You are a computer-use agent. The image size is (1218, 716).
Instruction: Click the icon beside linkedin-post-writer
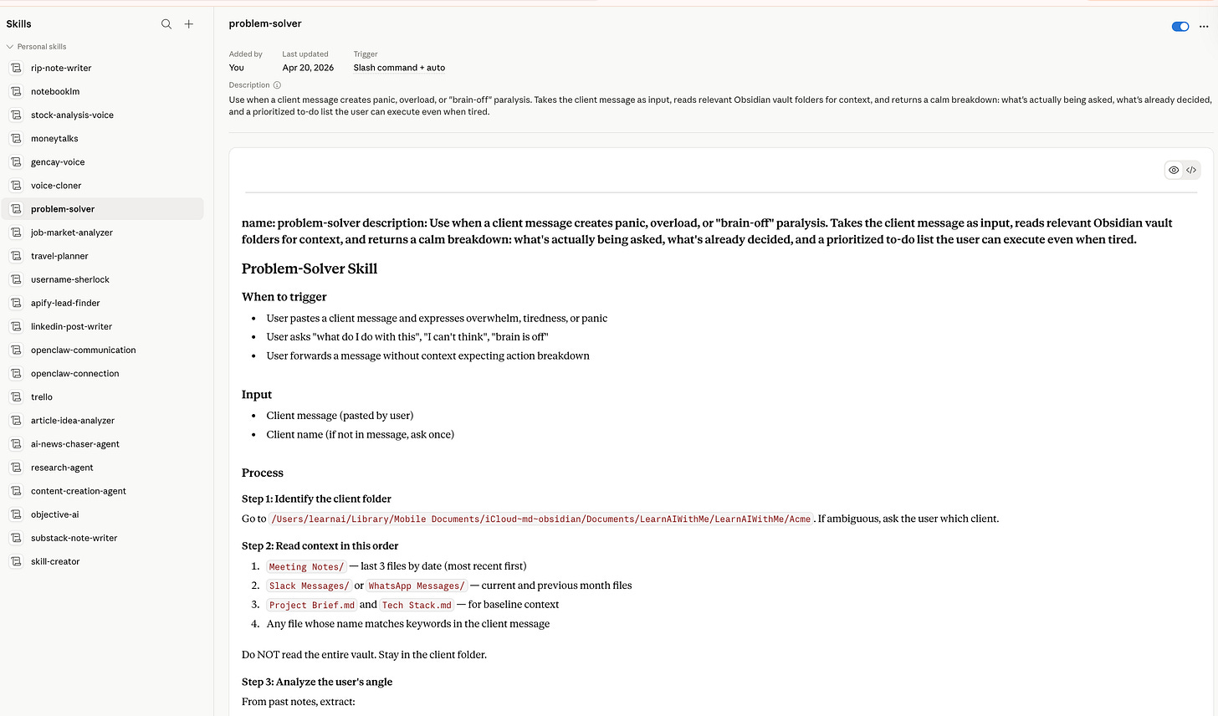[16, 325]
